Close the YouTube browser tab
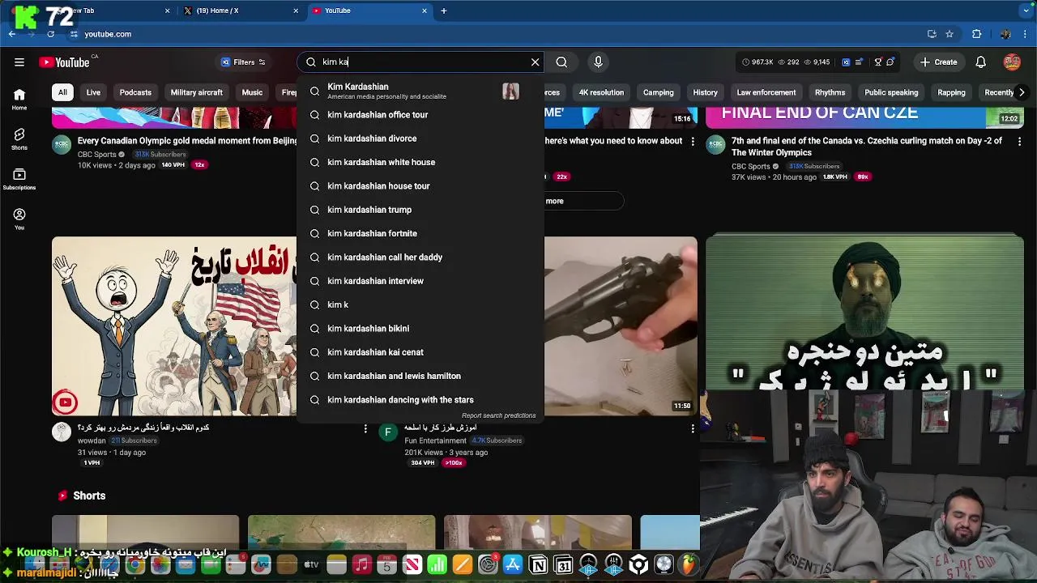 425,11
